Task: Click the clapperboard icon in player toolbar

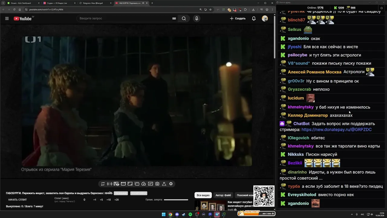Action: tap(123, 184)
